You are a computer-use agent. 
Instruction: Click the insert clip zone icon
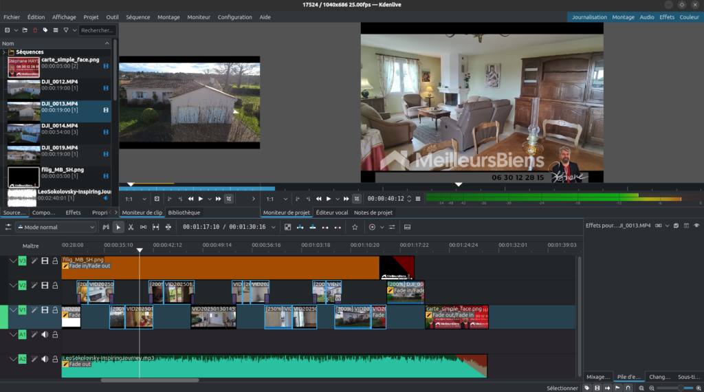[x=300, y=227]
